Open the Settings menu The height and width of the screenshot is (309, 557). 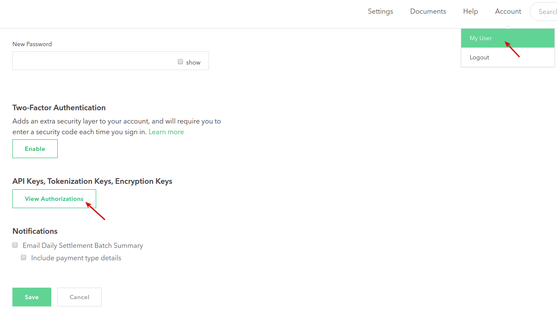380,12
